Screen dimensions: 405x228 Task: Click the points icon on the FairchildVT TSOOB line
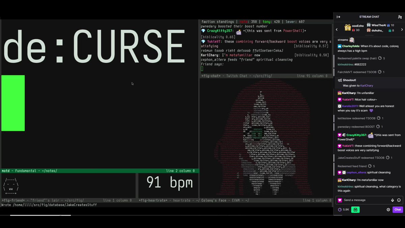[x=379, y=72]
